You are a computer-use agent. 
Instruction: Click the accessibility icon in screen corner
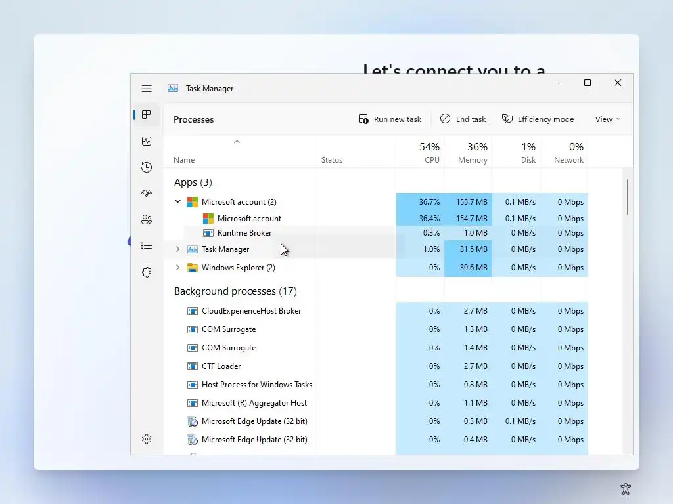click(x=626, y=488)
